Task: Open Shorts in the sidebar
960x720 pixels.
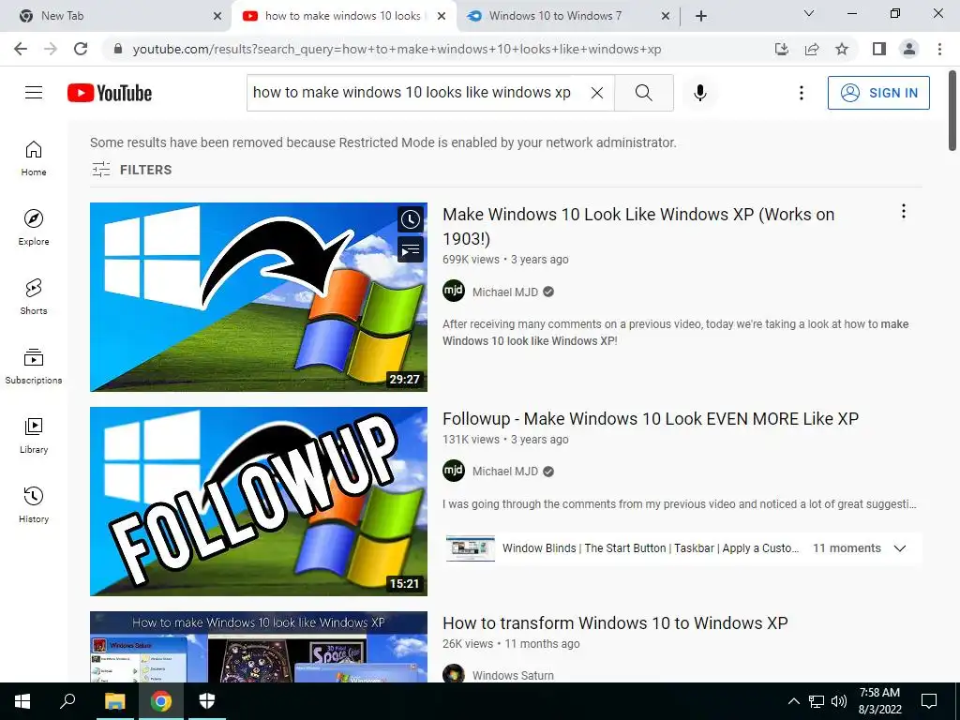Action: [34, 297]
